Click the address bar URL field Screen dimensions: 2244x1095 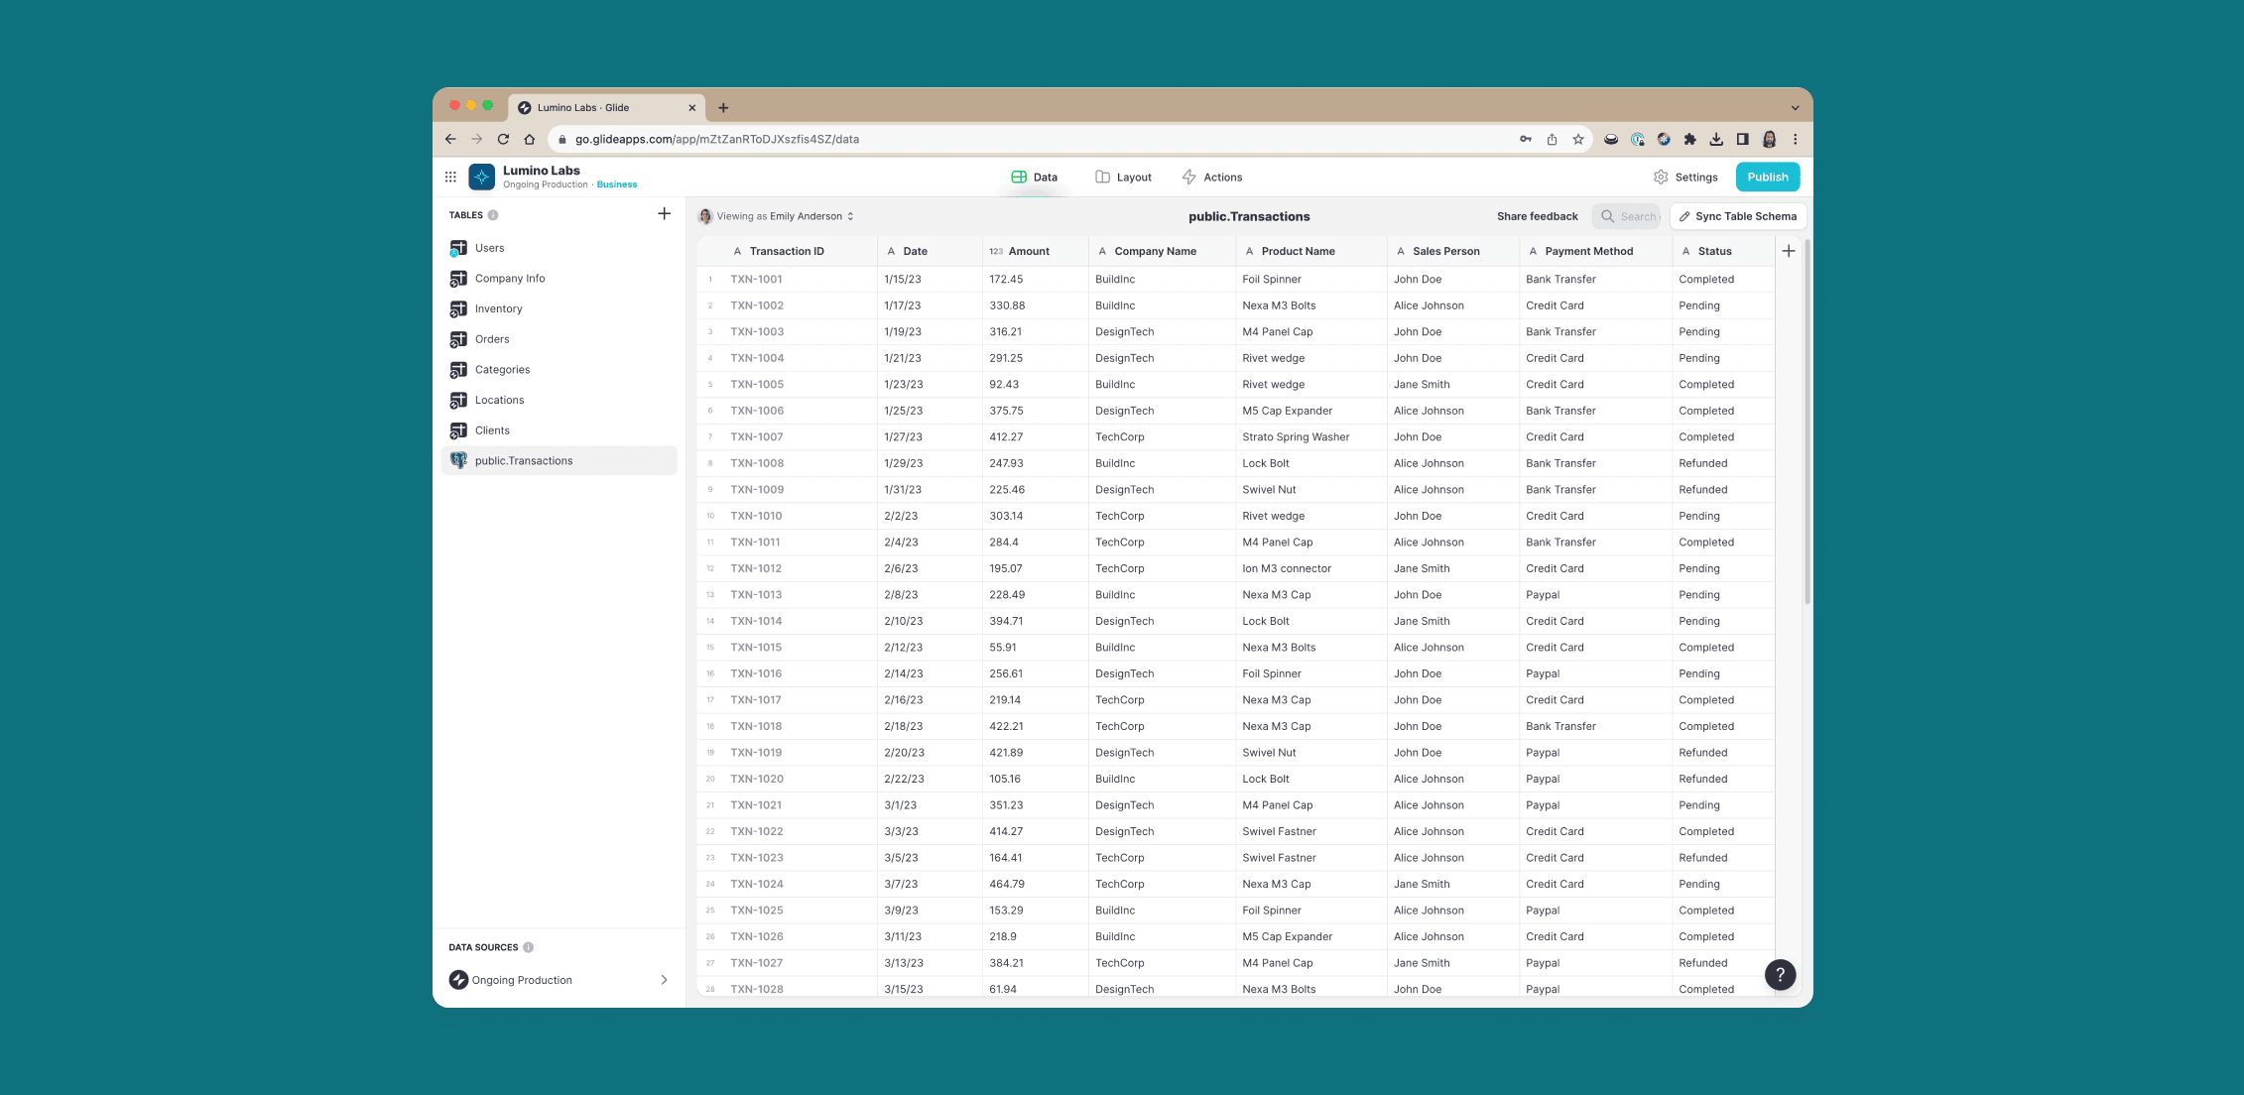click(718, 139)
